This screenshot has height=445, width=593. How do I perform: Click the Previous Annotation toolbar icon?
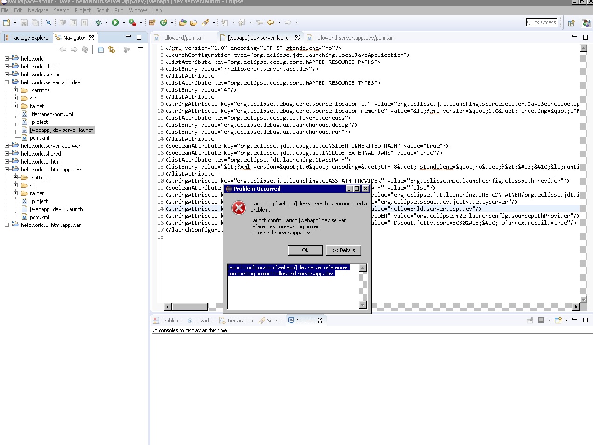click(242, 22)
